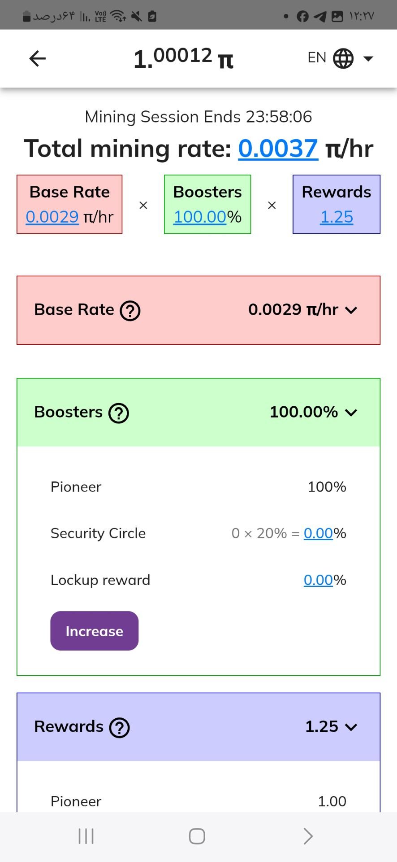Open the EN language dropdown arrow

coord(368,58)
